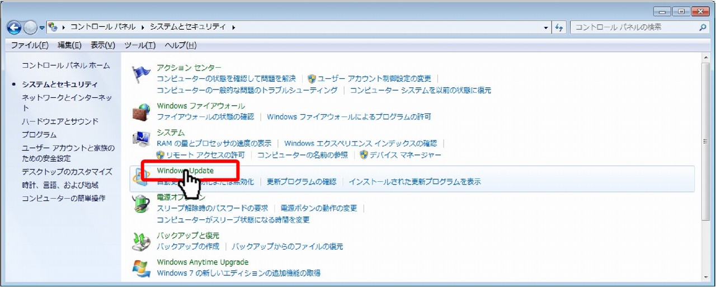This screenshot has height=287, width=716.
Task: Click the コントロール パネル breadcrumb
Action: click(102, 27)
